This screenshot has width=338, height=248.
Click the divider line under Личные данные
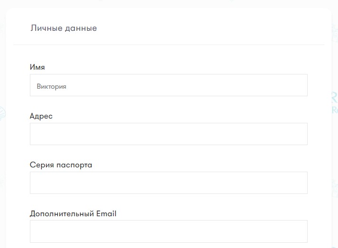169,45
